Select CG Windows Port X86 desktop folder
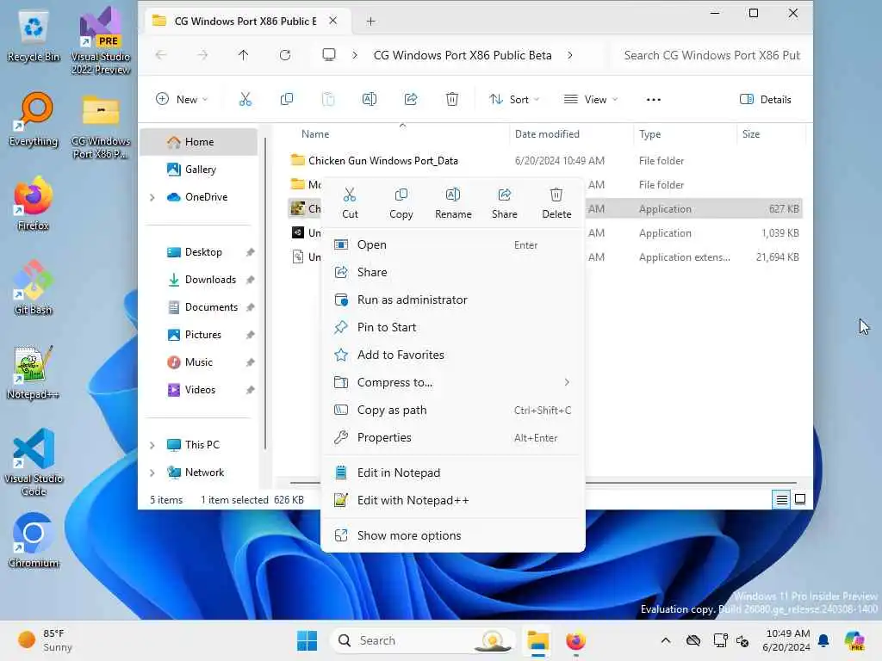This screenshot has width=882, height=661. click(101, 127)
